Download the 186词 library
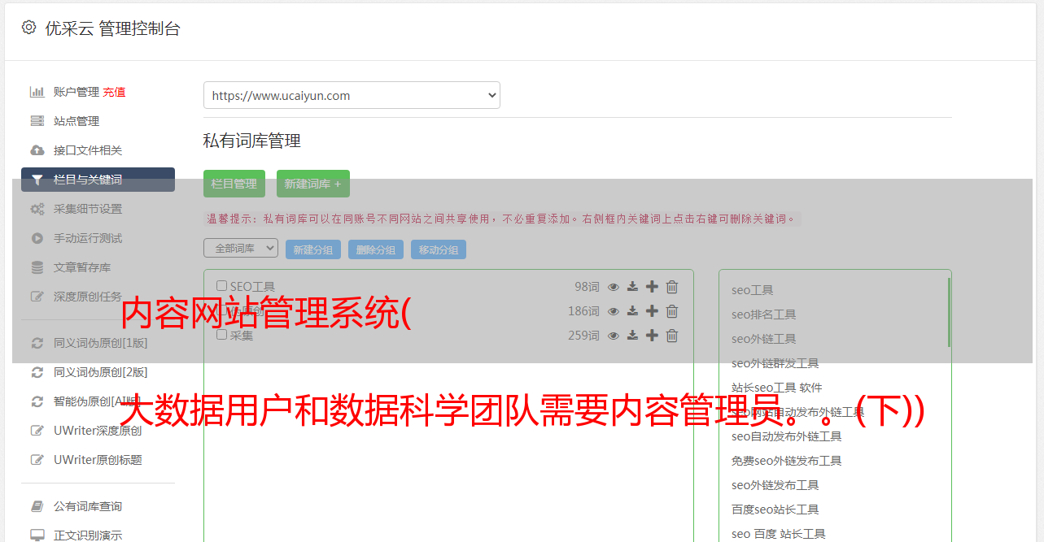Viewport: 1044px width, 542px height. (632, 311)
